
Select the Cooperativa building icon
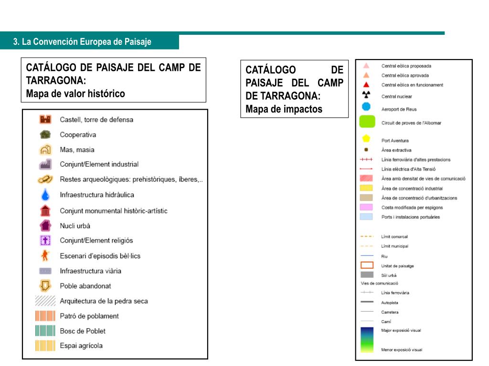(45, 134)
